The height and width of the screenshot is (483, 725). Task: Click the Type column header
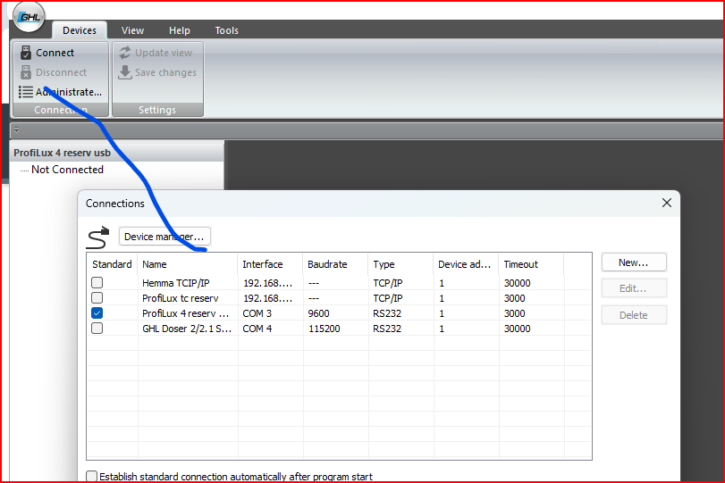coord(400,264)
